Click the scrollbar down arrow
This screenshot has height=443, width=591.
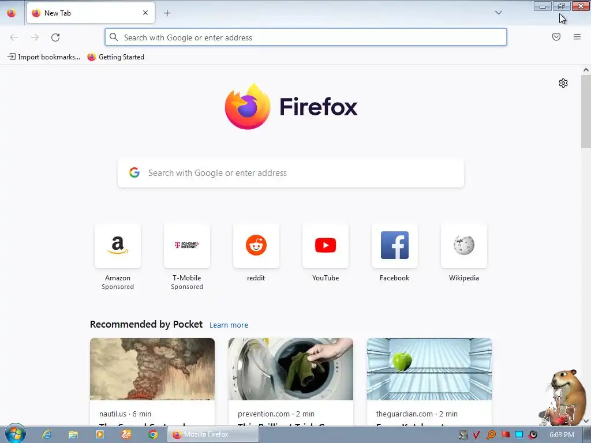click(x=586, y=421)
